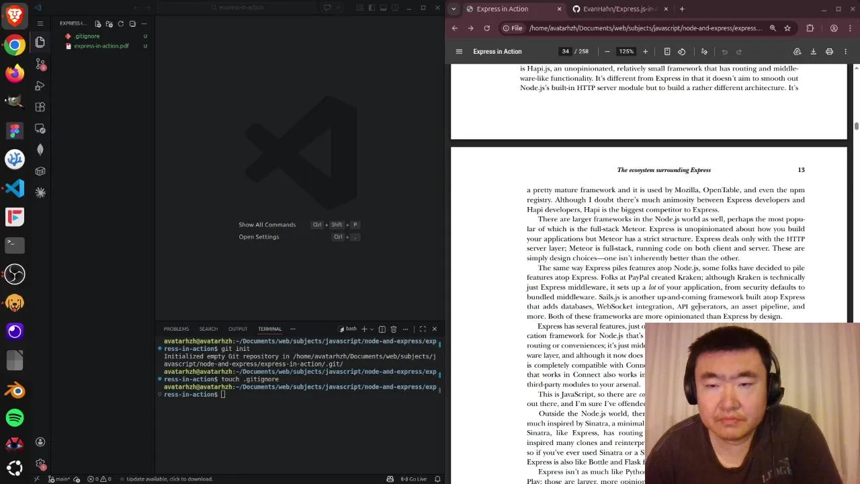Split the terminal
Screen dimensions: 860x484
click(x=382, y=329)
